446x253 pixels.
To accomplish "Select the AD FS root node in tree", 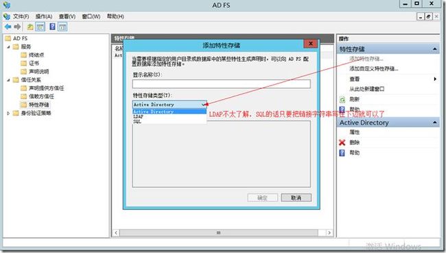I will pyautogui.click(x=20, y=38).
